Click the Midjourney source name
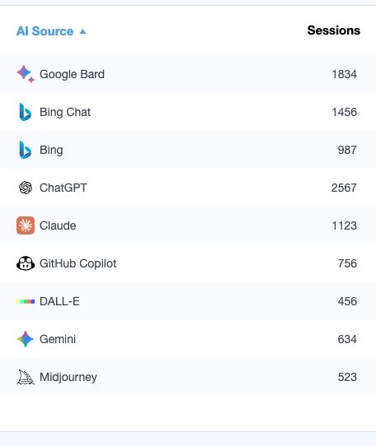Image resolution: width=376 pixels, height=446 pixels. pos(68,377)
